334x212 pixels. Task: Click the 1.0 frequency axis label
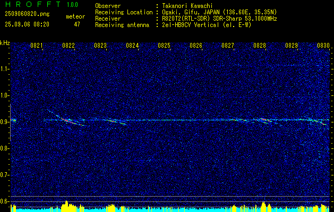(x=5, y=96)
